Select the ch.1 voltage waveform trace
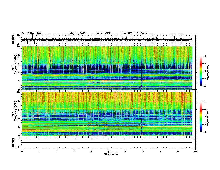Viewport: 220px width, 170px height. tap(107, 39)
